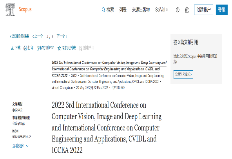Image resolution: width=232 pixels, height=159 pixels.
Task: Click the printer icon 打印
Action: pos(25,48)
